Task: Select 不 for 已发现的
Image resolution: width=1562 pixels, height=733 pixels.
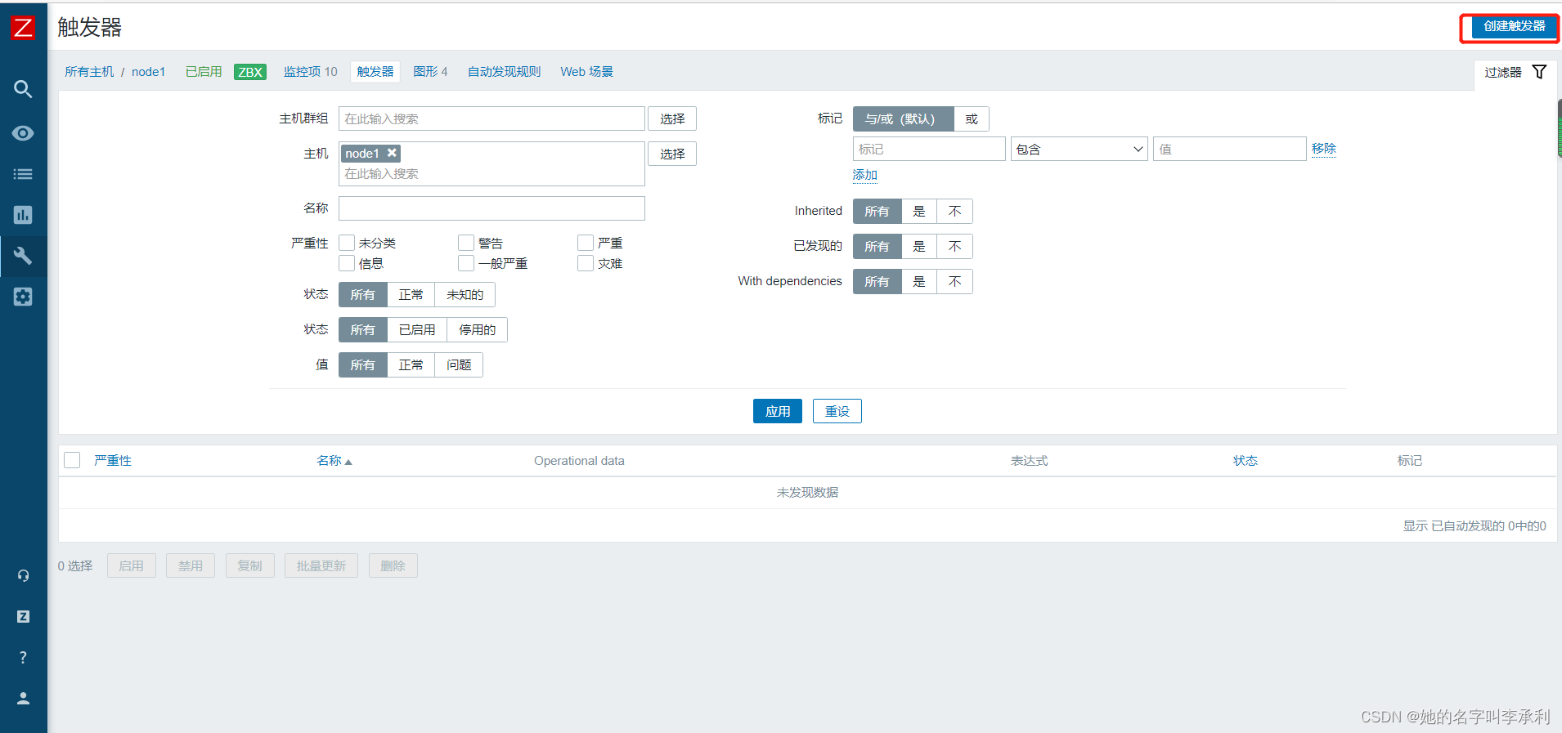Action: pyautogui.click(x=954, y=247)
